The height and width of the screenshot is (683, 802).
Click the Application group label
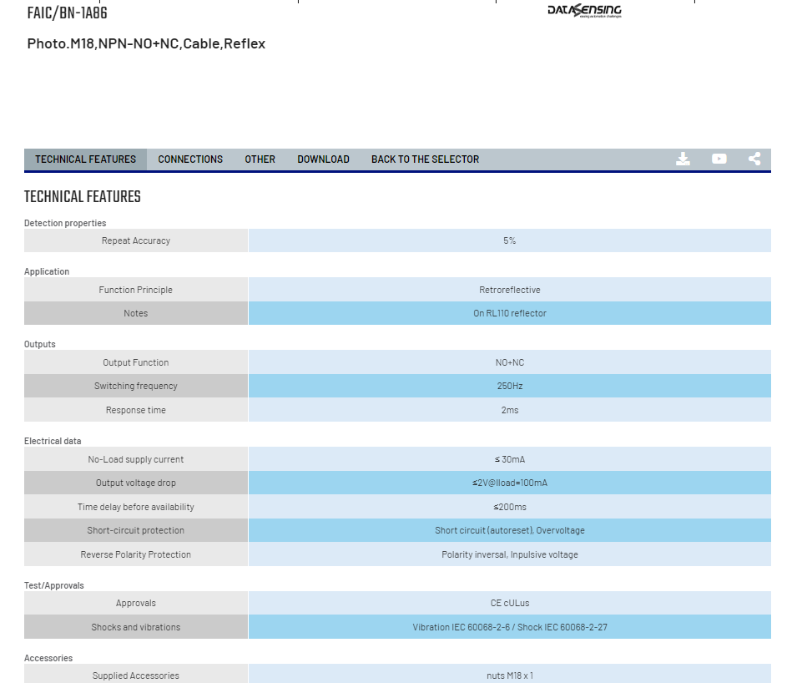(47, 271)
